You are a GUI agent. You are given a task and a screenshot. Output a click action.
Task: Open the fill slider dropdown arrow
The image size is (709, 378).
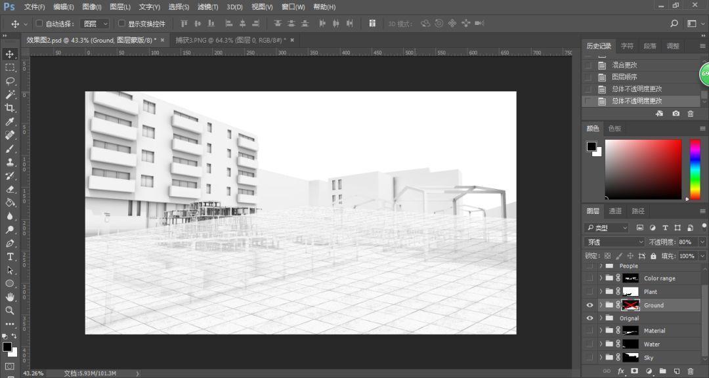[x=701, y=256]
